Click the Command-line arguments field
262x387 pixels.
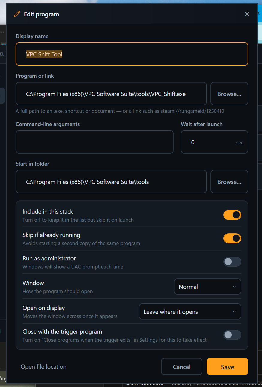click(x=94, y=142)
